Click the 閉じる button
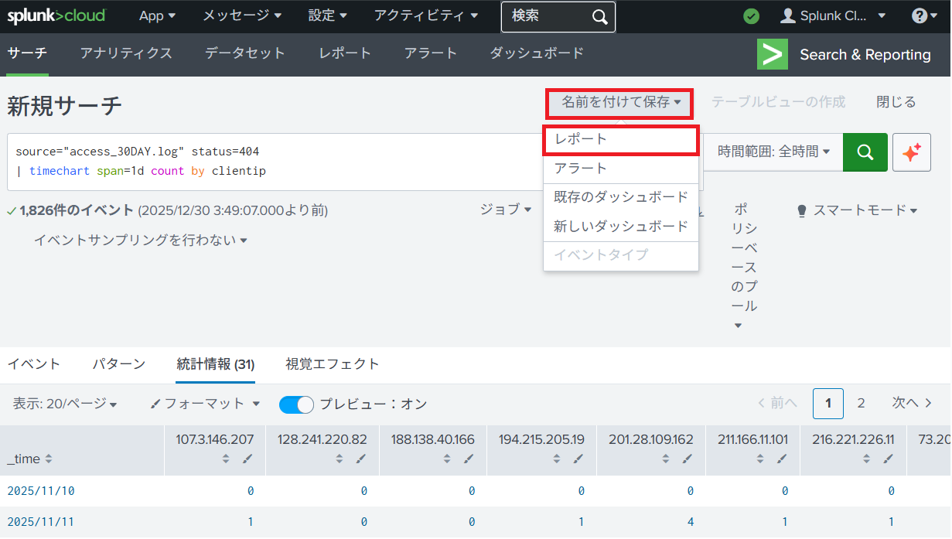This screenshot has width=952, height=539. coord(896,102)
